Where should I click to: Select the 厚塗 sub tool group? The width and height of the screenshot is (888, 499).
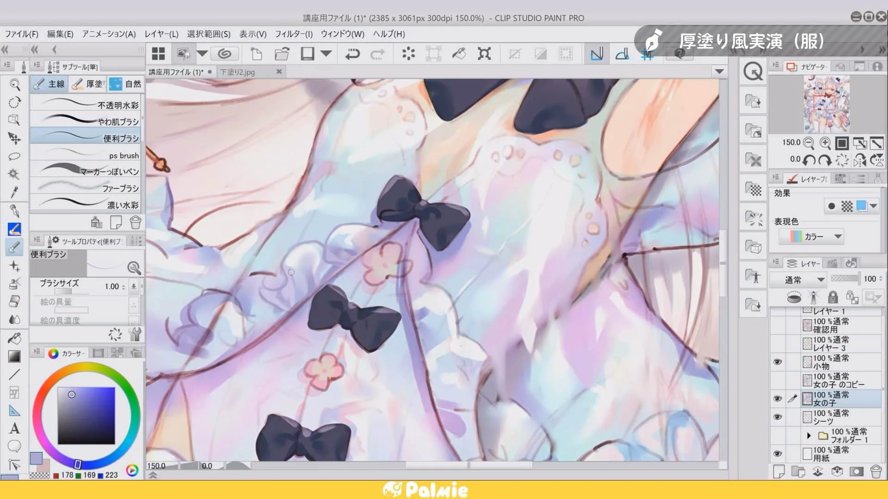(89, 84)
